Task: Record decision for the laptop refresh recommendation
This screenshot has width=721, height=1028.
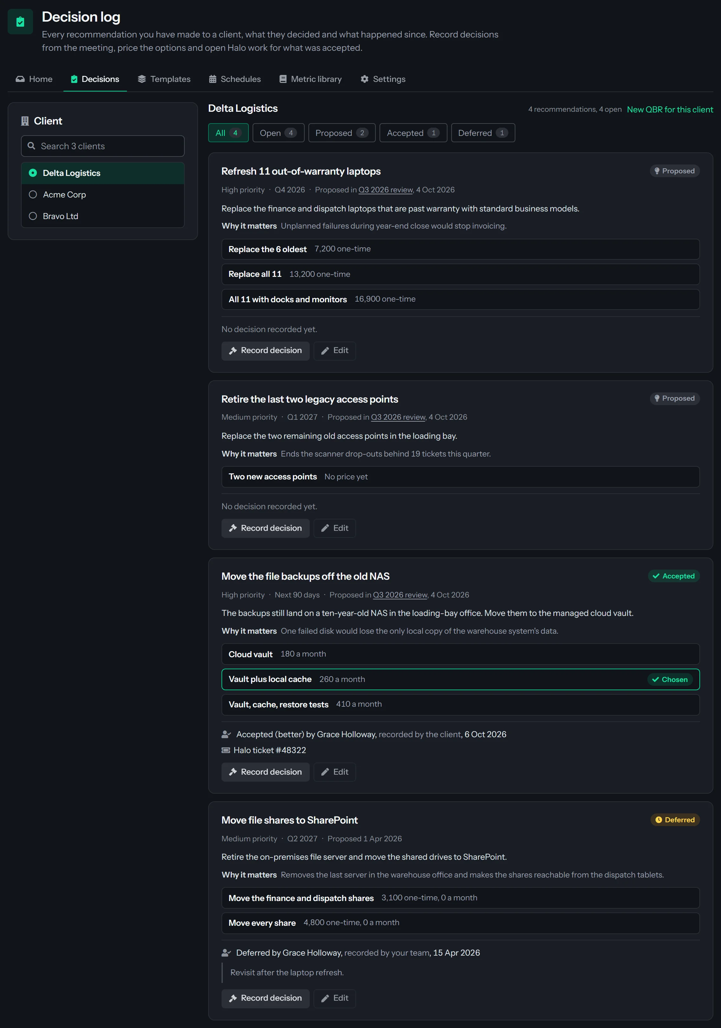Action: point(265,350)
